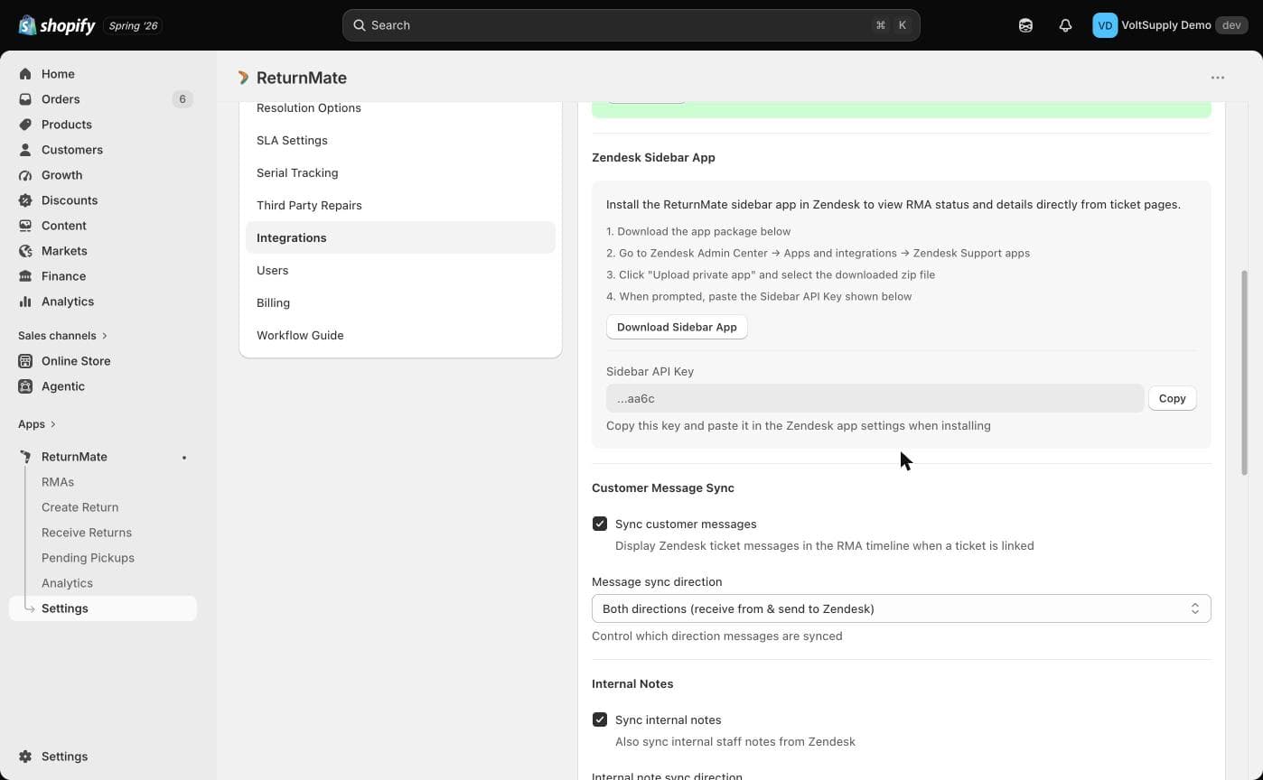Expand Apps section

point(37,424)
